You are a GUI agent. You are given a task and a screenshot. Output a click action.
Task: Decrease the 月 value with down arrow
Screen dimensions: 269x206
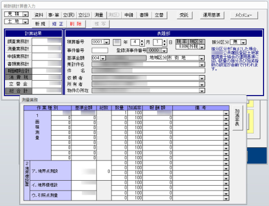point(165,44)
